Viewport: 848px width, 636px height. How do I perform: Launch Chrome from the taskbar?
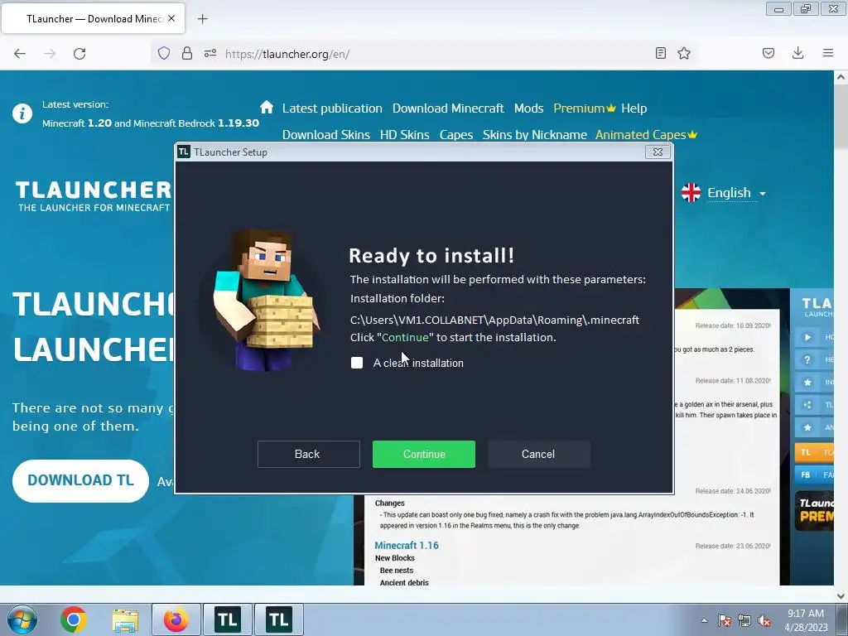[74, 619]
